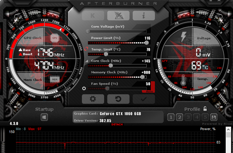The width and height of the screenshot is (233, 153).
Task: Click the Max : 97 graph label
Action: pyautogui.click(x=35, y=129)
